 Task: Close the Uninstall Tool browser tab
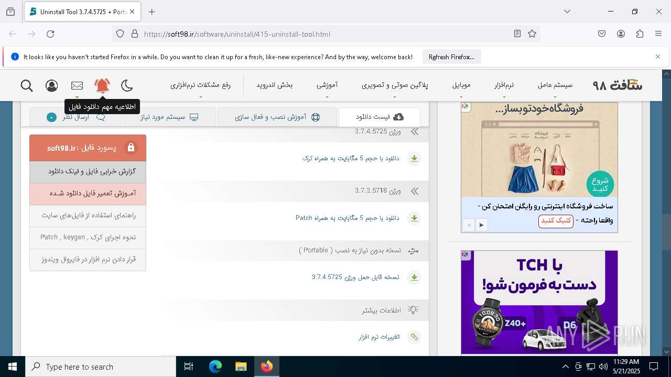click(132, 12)
